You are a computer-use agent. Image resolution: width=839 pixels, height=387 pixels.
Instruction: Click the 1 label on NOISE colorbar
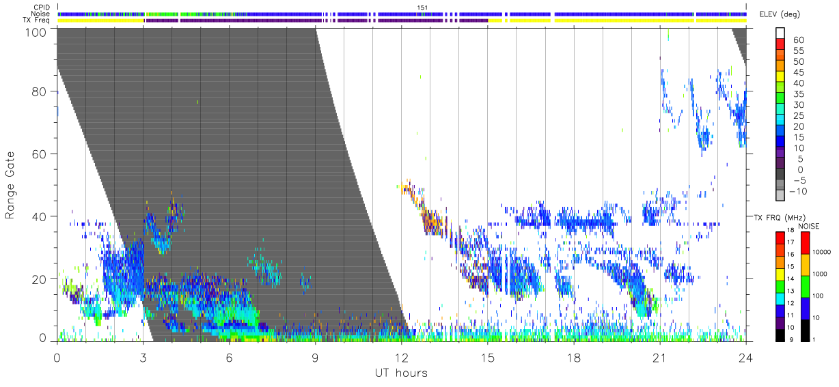coord(814,340)
